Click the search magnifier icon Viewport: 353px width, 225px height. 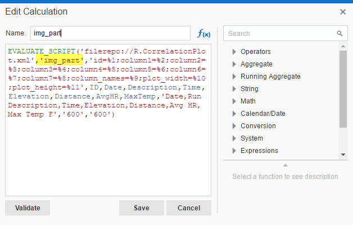[x=339, y=34]
